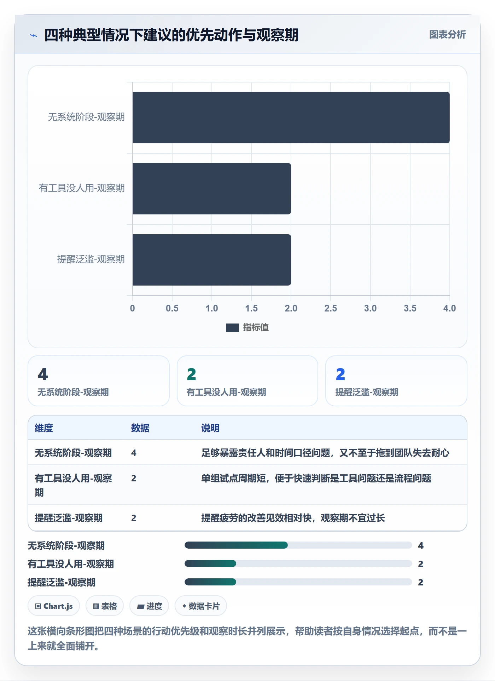Click the explanation starting with 单组试点周期短
495x681 pixels.
(x=316, y=478)
